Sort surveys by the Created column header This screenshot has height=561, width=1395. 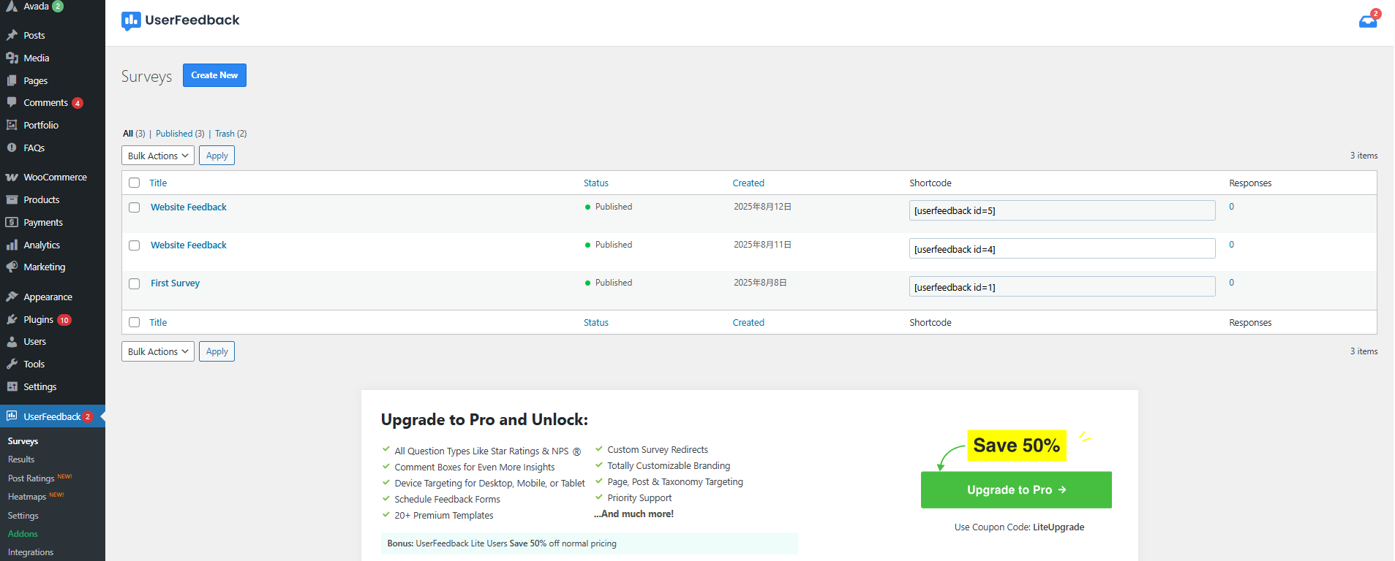click(x=748, y=183)
